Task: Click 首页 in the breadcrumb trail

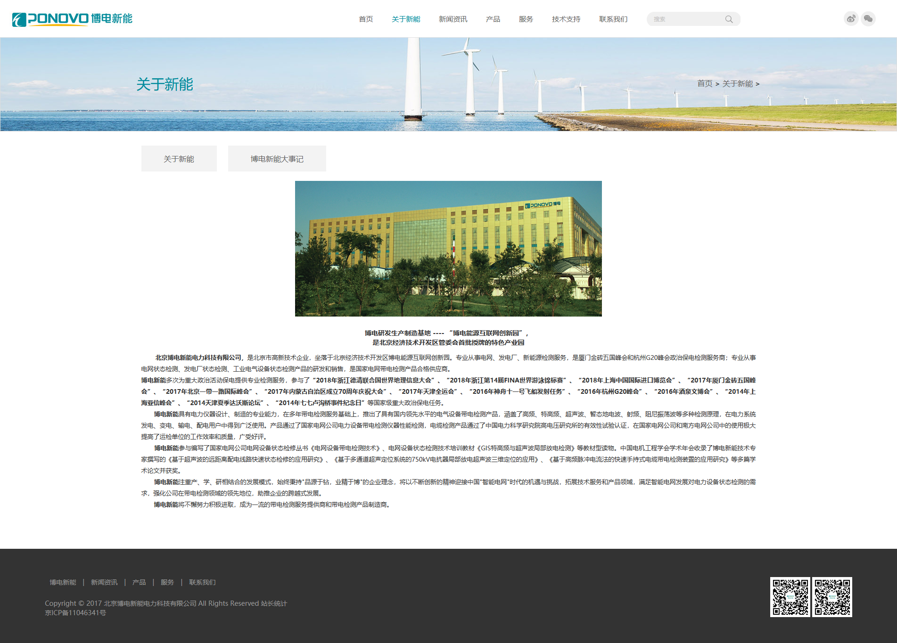Action: point(705,84)
